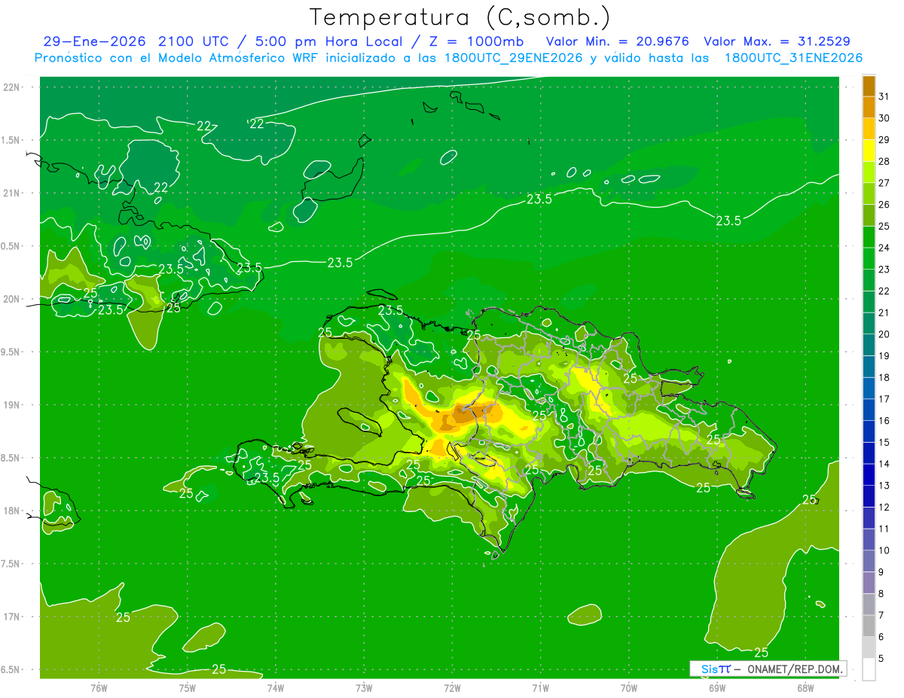Click the '68W' longitude axis label
This screenshot has height=698, width=904.
805,688
